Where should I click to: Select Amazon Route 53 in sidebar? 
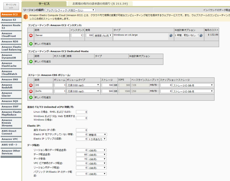pos(11,27)
